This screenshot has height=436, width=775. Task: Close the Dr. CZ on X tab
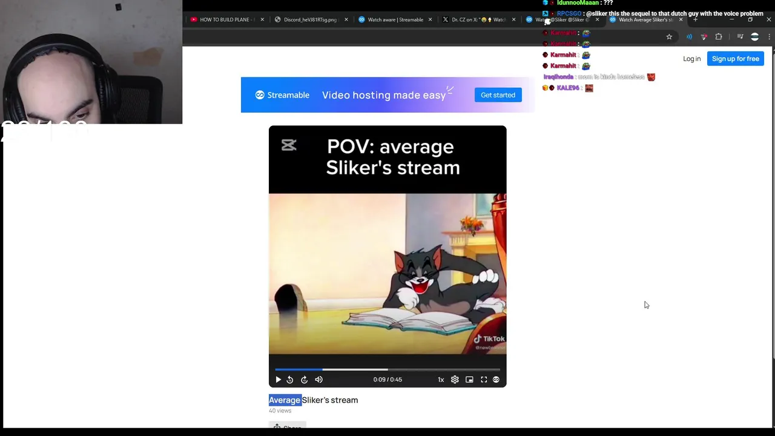(x=513, y=19)
